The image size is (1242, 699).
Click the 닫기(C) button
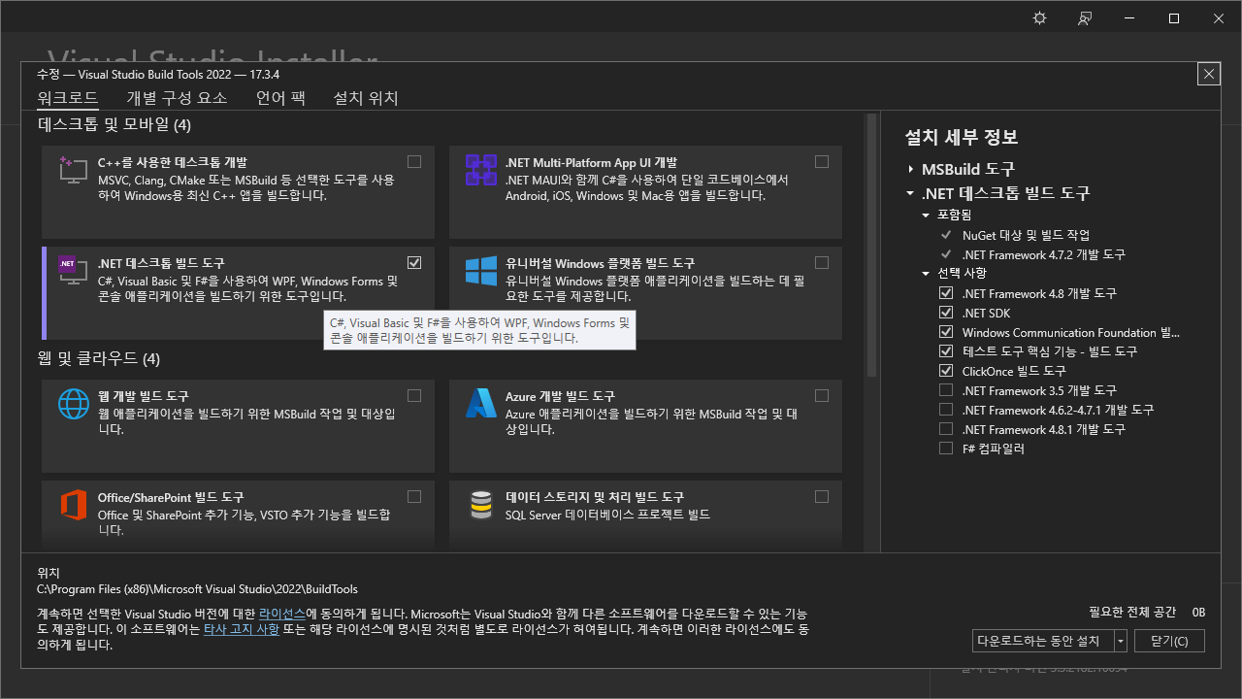[x=1168, y=641]
